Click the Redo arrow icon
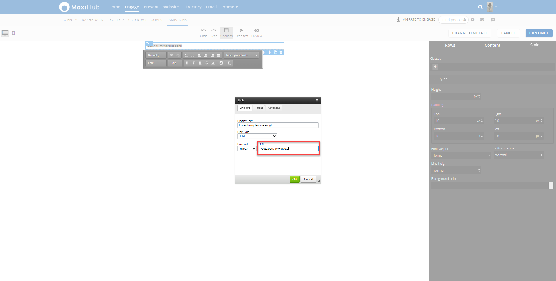 point(214,30)
